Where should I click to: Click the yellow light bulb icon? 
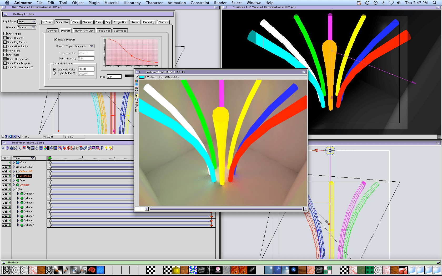(x=106, y=148)
